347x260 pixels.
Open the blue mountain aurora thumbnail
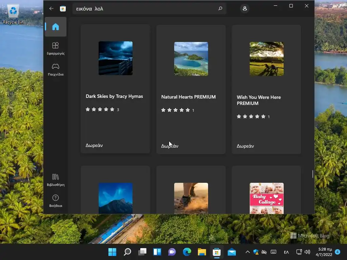click(x=116, y=198)
